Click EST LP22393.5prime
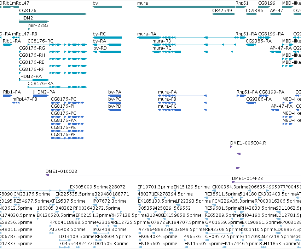Screen dimensions: 301x249 193,201
